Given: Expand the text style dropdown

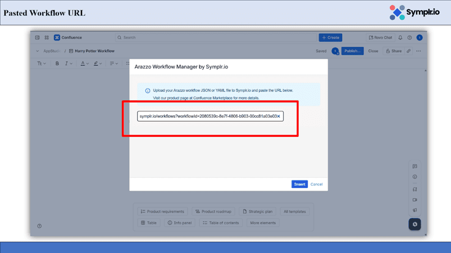Looking at the screenshot, I should point(42,63).
